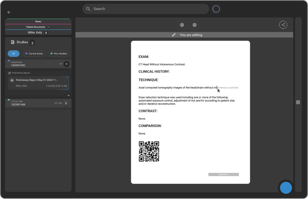Click the circular ring icon beside search bar
This screenshot has height=199, width=308.
click(216, 9)
